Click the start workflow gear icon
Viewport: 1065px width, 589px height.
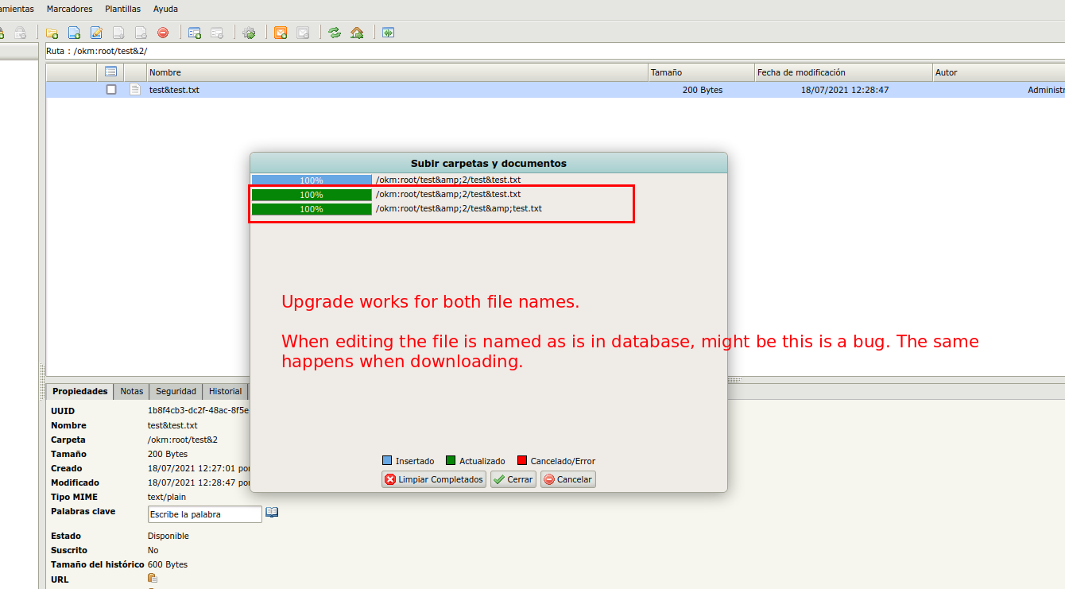coord(249,33)
